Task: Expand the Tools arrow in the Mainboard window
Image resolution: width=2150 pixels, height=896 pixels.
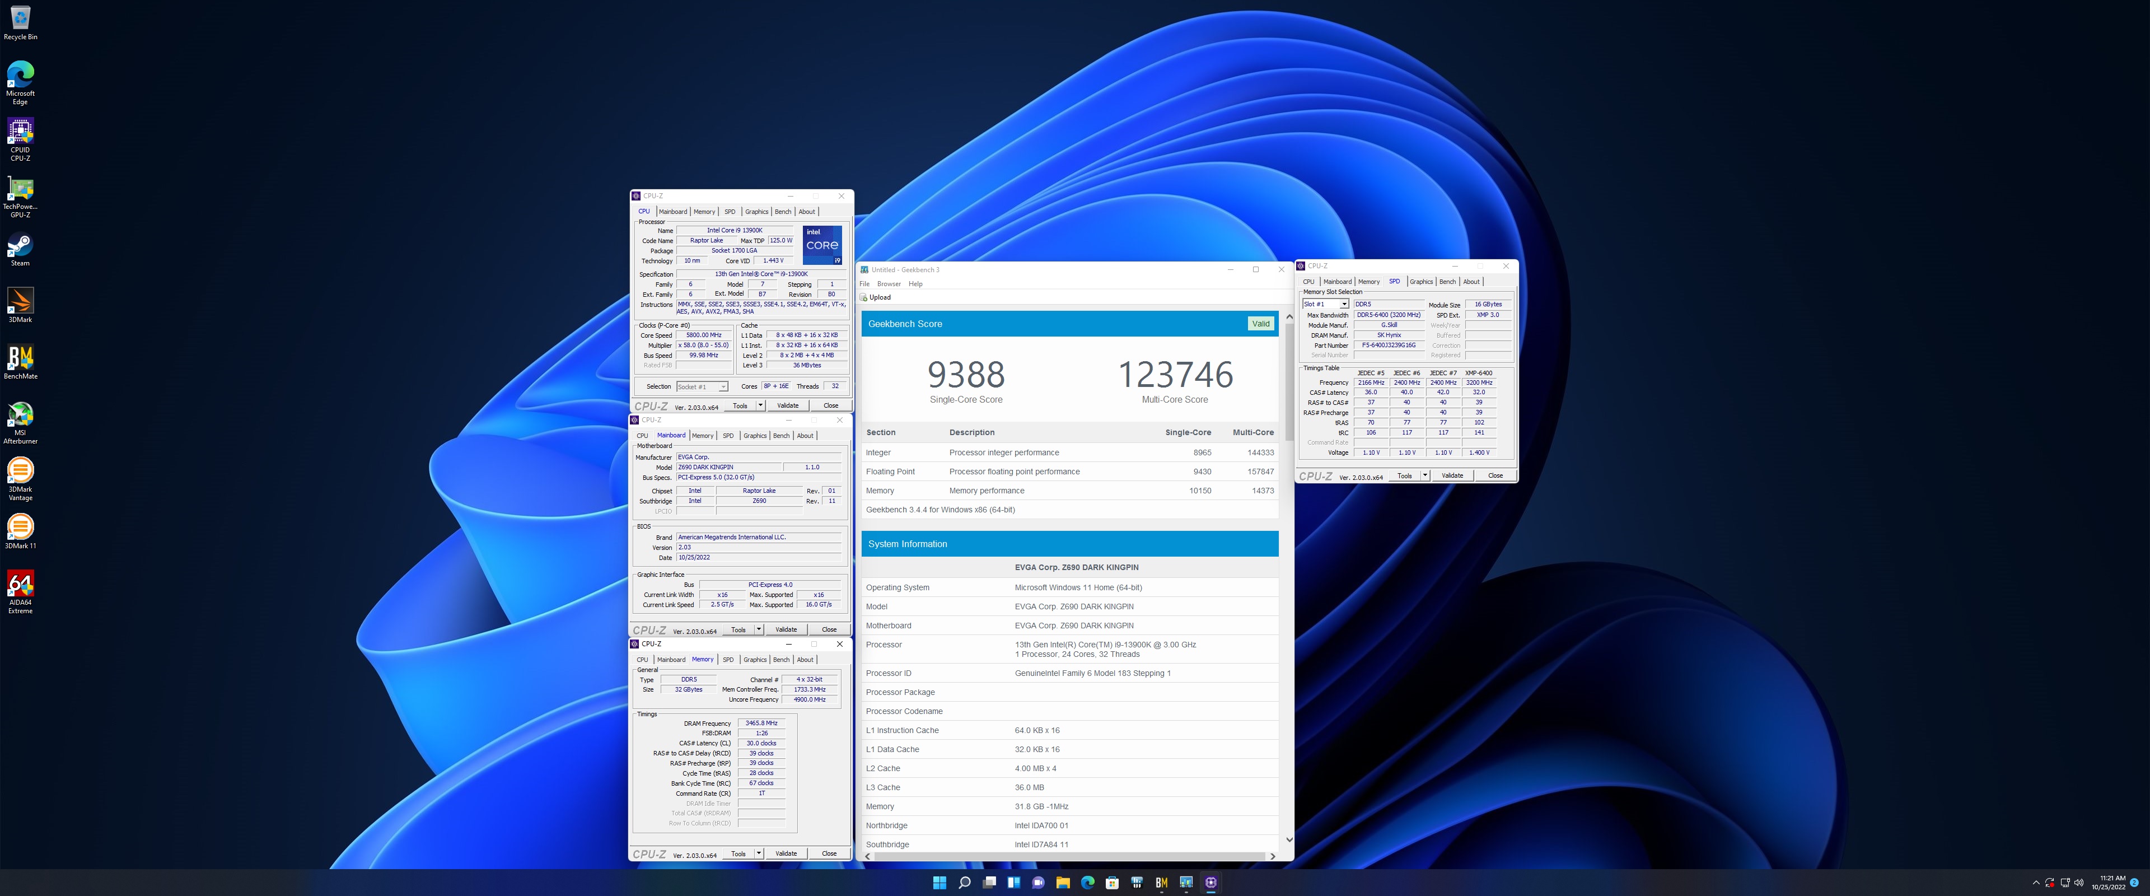Action: [758, 629]
